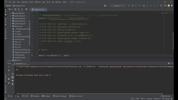Update project with blue Git arrow
Viewport: 178px width, 100px height.
(147, 6)
